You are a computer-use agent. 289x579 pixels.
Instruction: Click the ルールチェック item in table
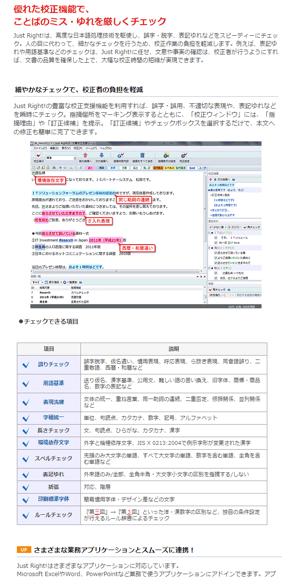53,515
